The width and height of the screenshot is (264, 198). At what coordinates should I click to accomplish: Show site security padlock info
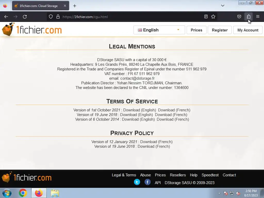pyautogui.click(x=58, y=17)
